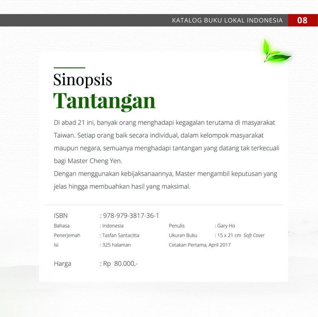Click the book size '15 x 21 cm'

pos(228,235)
